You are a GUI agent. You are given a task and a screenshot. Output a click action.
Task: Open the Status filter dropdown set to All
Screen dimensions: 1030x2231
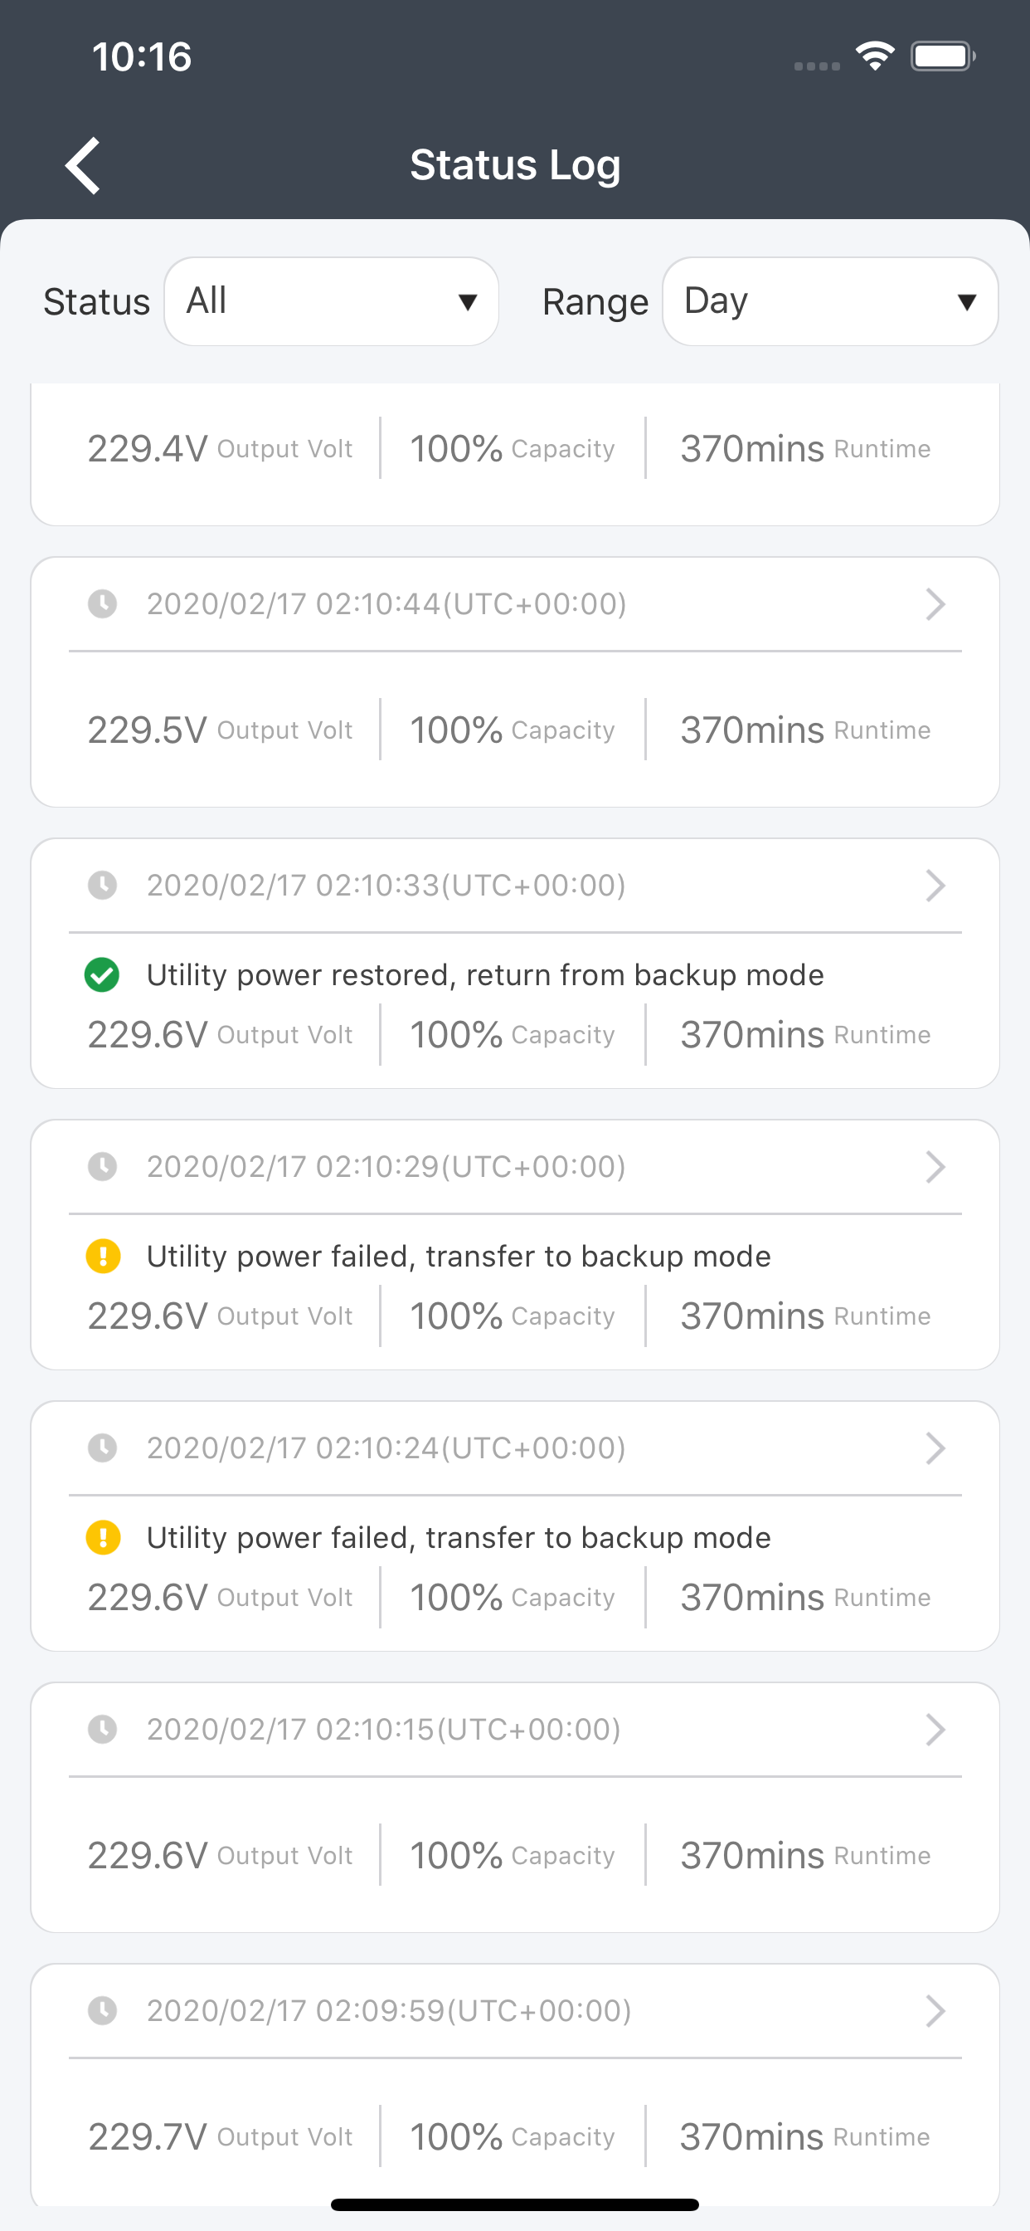pos(332,301)
